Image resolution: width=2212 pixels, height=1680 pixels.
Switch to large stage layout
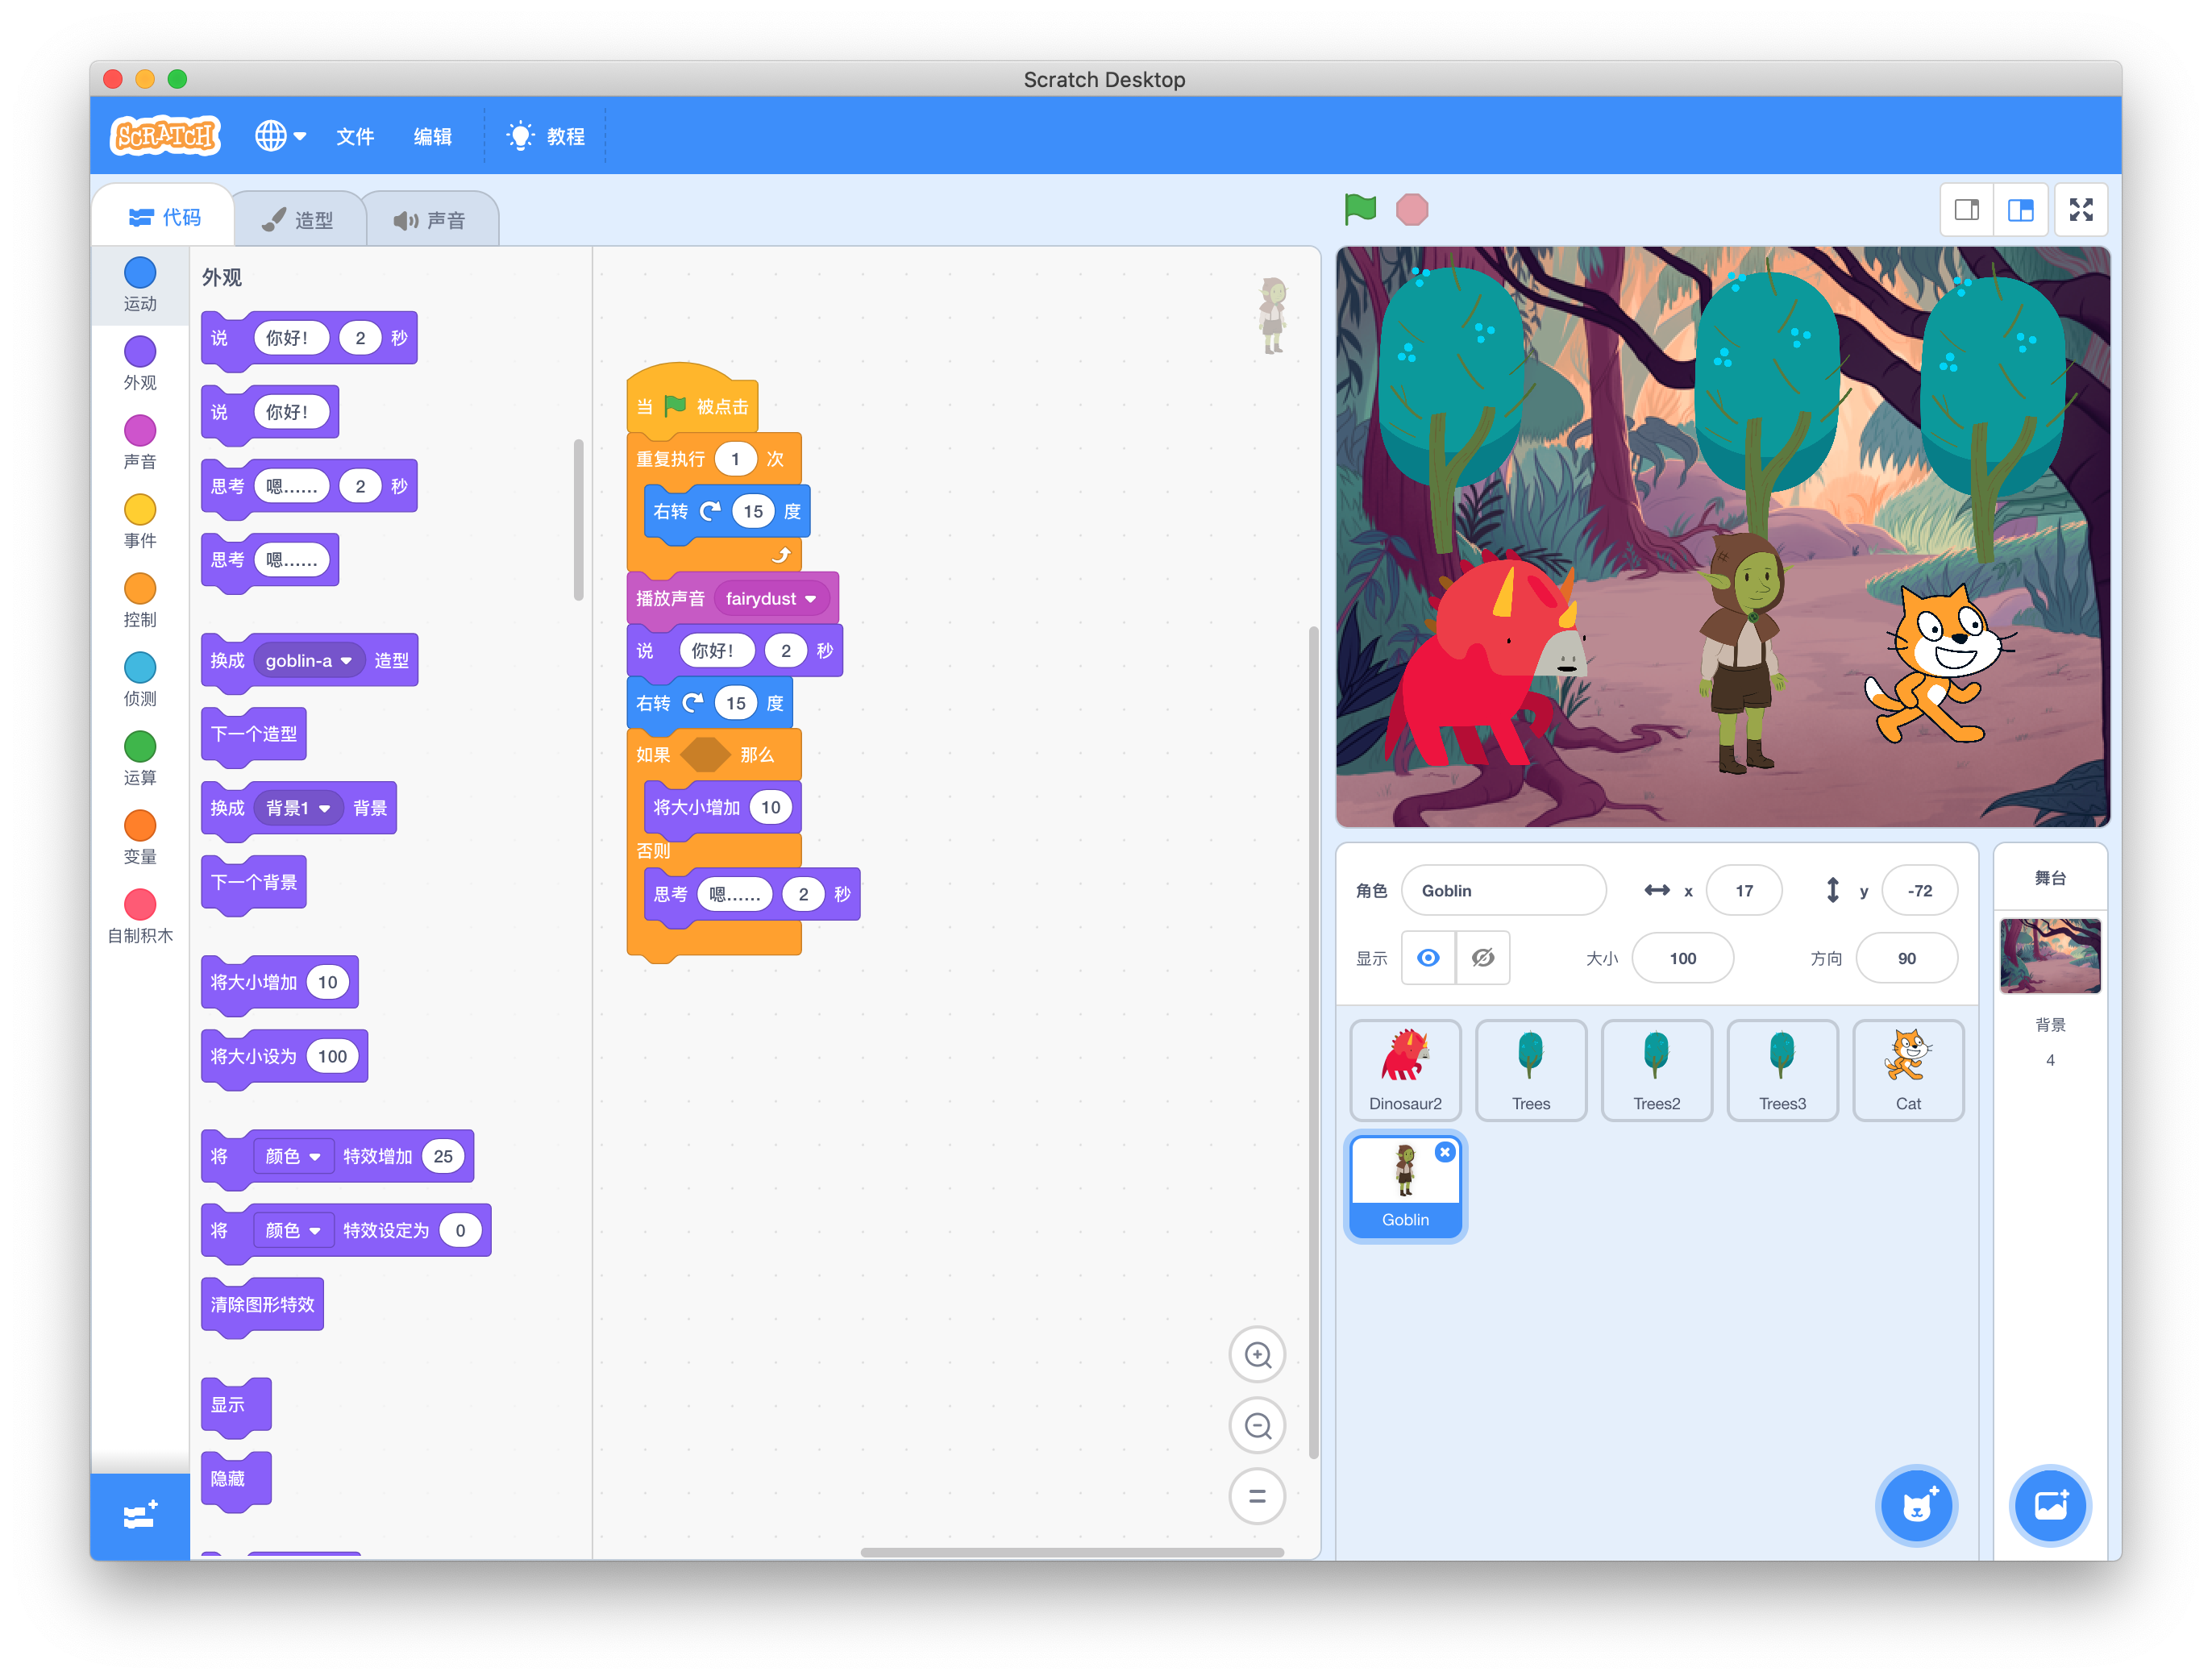(2021, 210)
